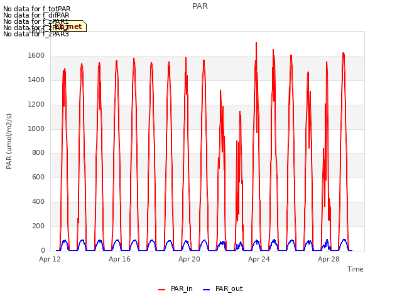The height and width of the screenshot is (301, 402).
Task: Click the 1000 y-axis tick label
Action: pyautogui.click(x=36, y=129)
